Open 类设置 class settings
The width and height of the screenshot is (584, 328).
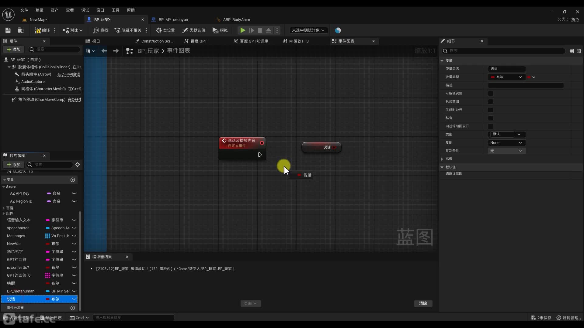pos(165,30)
